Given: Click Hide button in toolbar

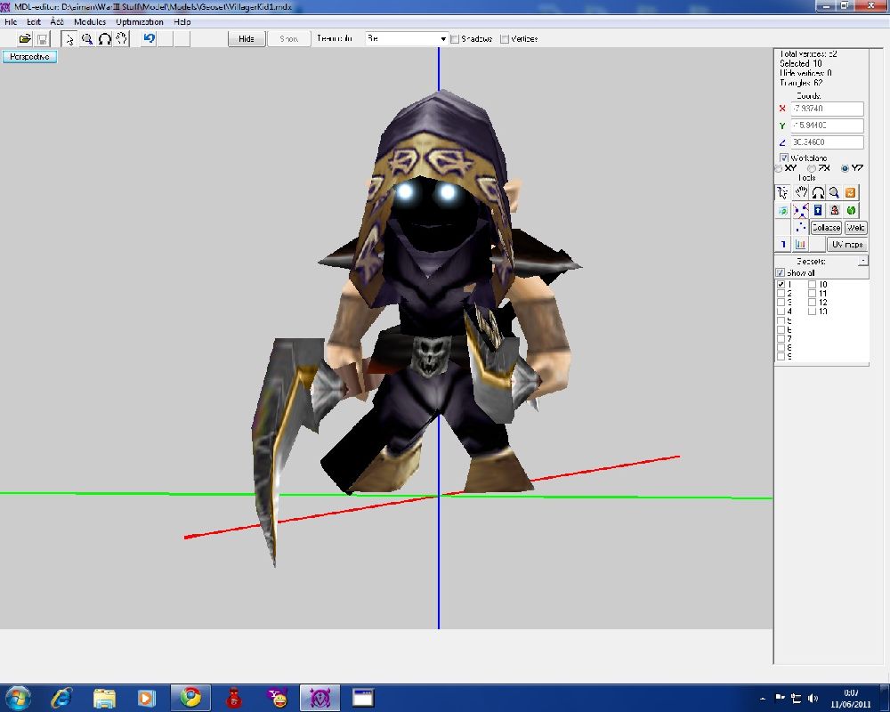Looking at the screenshot, I should coord(247,38).
